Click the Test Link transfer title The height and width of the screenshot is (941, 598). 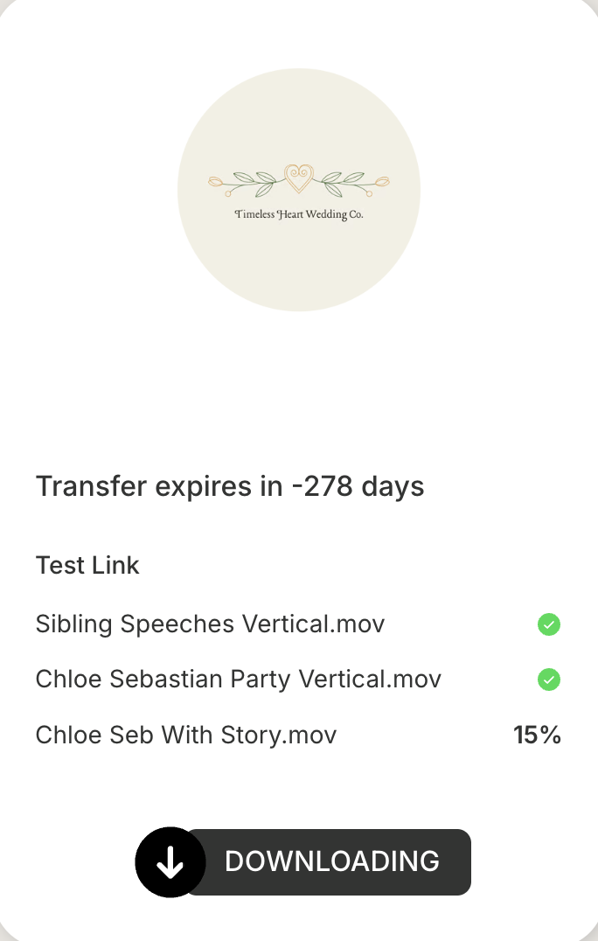(x=87, y=565)
